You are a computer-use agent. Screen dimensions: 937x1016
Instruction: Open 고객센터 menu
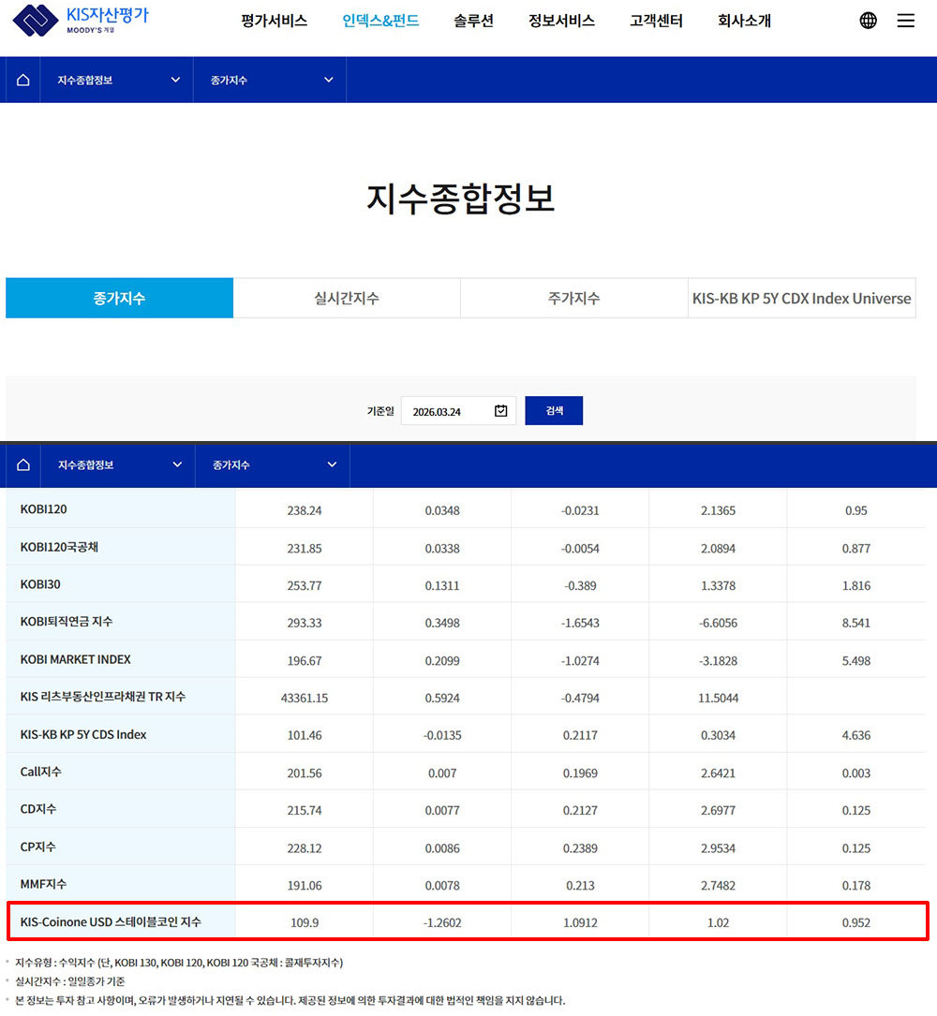point(656,21)
